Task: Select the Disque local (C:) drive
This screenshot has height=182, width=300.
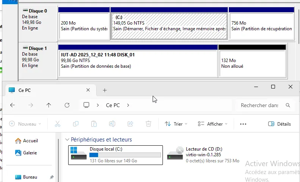Action: (115, 155)
